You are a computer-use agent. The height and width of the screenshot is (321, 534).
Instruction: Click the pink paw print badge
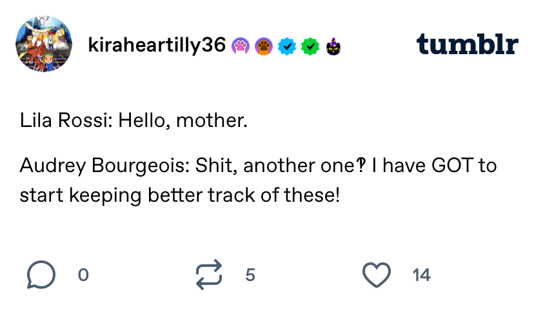(x=241, y=46)
